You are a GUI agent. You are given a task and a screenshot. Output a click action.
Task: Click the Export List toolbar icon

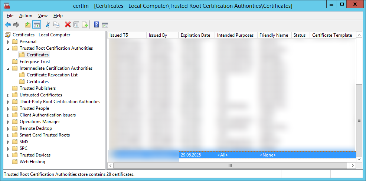[x=85, y=25]
